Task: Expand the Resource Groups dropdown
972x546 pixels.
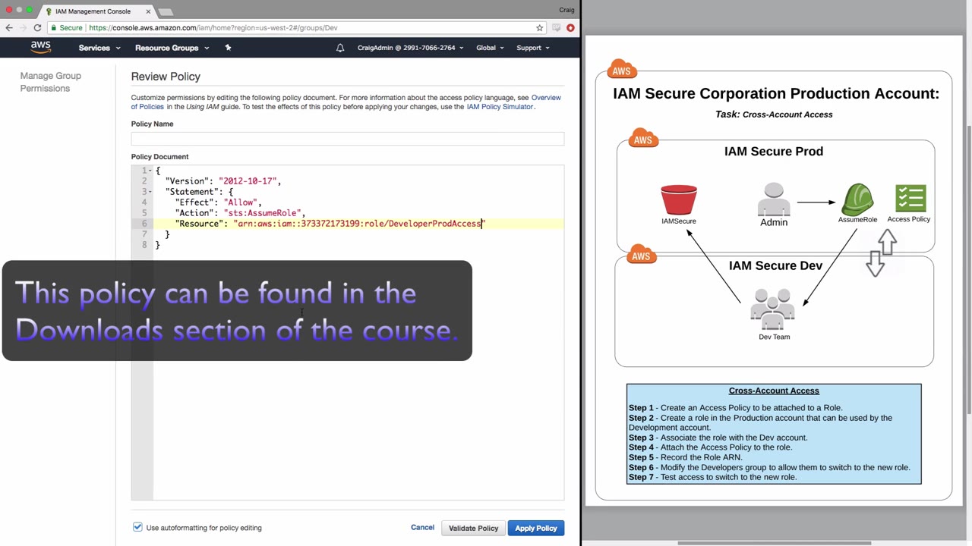Action: (x=171, y=48)
